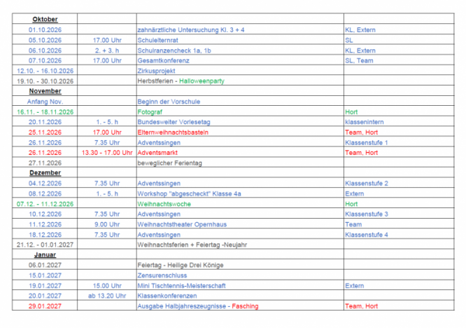Click date range 21.12. - 01.01.2027
The width and height of the screenshot is (466, 328).
point(45,245)
